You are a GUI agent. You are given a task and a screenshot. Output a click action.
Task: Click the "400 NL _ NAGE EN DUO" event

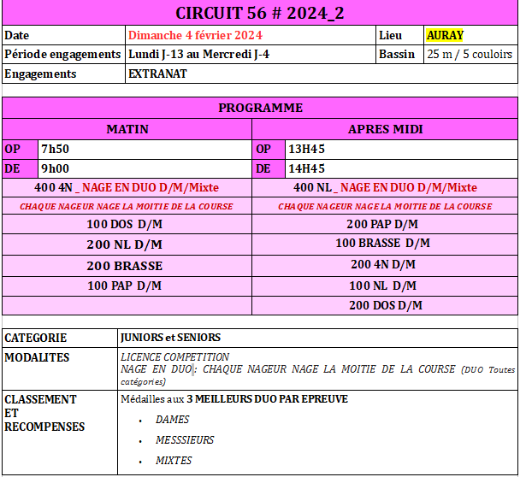(x=385, y=188)
